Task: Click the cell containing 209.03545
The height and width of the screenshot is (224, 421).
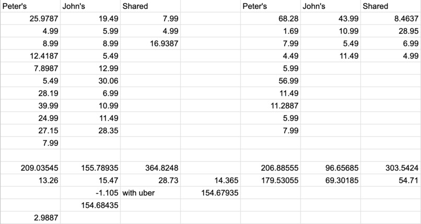Action: coord(30,168)
